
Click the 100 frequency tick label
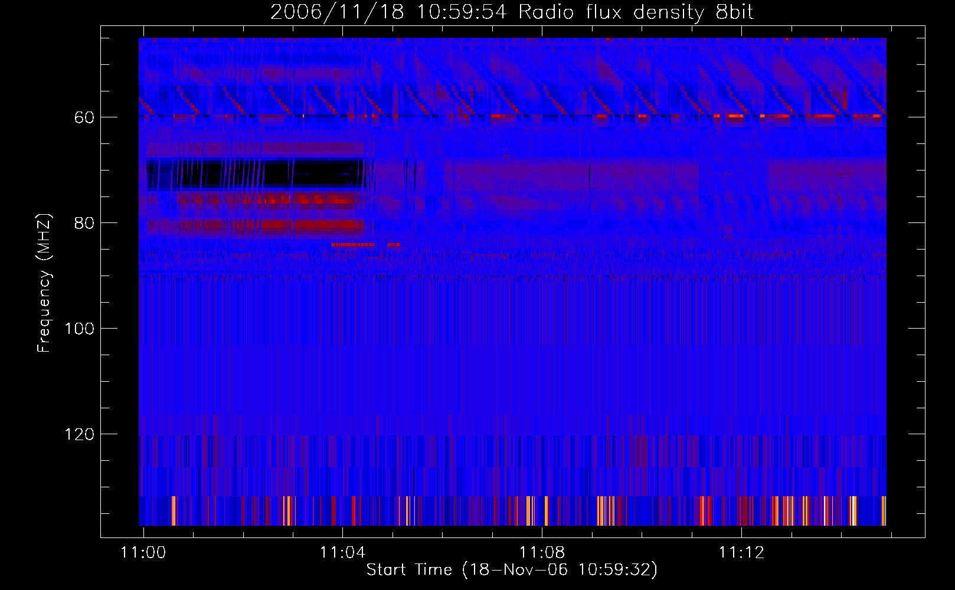79,329
